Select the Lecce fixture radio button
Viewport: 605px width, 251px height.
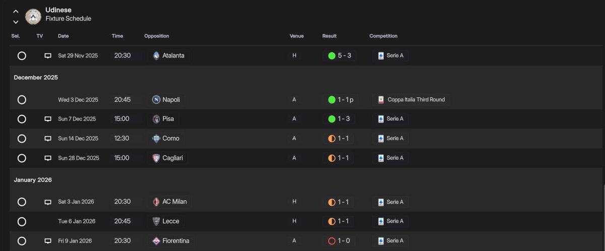pyautogui.click(x=22, y=221)
